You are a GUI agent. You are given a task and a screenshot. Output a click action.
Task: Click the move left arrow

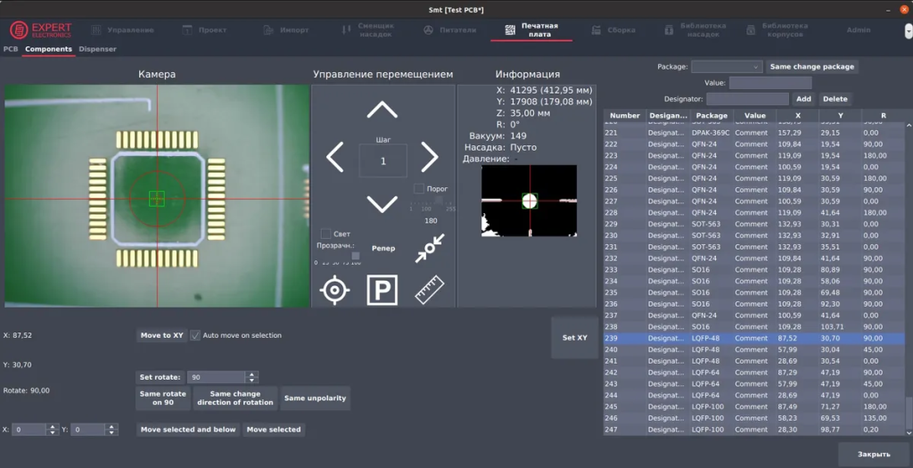pos(335,158)
